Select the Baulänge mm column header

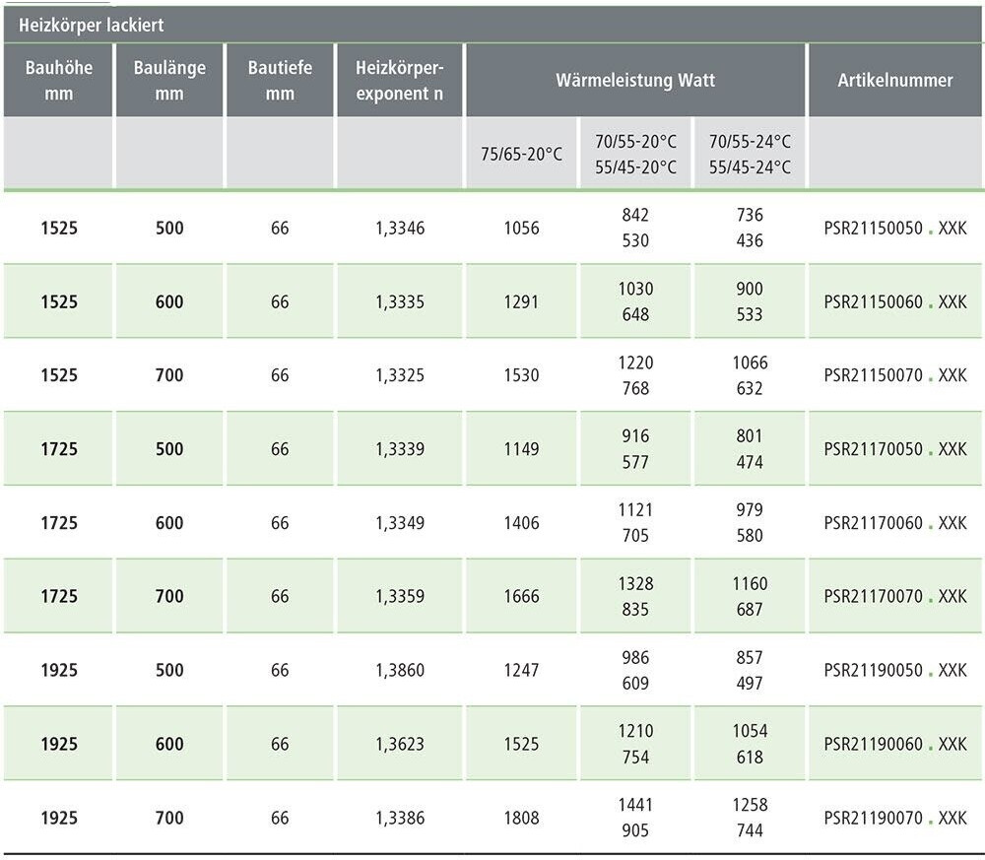pos(169,81)
